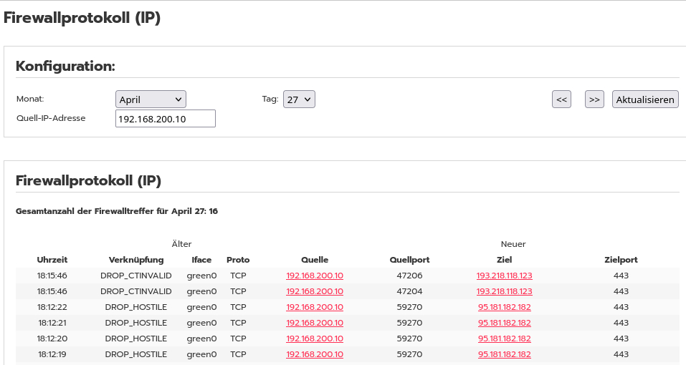
Task: Open destination 95.181.182.182 in 18:12:21 row
Action: 505,323
